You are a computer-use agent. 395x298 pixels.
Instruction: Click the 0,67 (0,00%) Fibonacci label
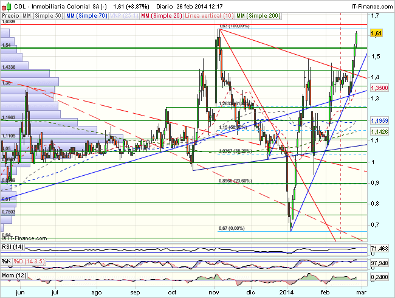coord(232,228)
